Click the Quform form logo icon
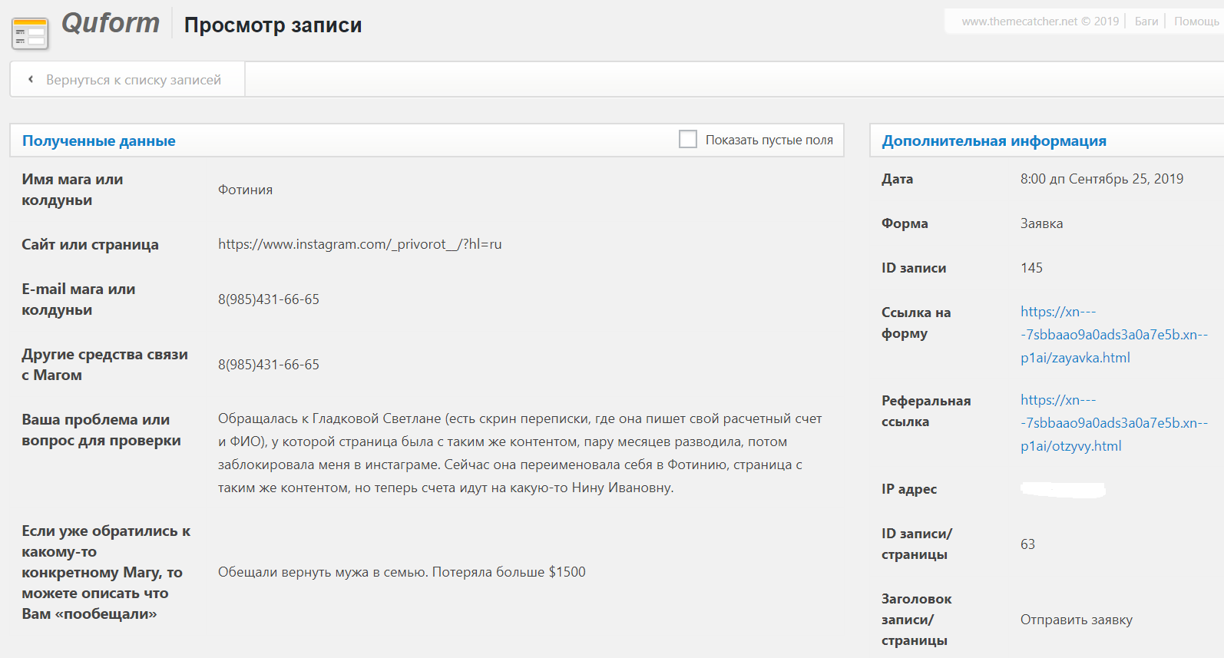Image resolution: width=1224 pixels, height=658 pixels. point(30,33)
